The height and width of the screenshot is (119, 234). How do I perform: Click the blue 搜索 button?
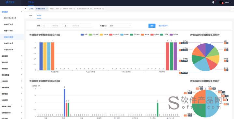pyautogui.click(x=152, y=26)
